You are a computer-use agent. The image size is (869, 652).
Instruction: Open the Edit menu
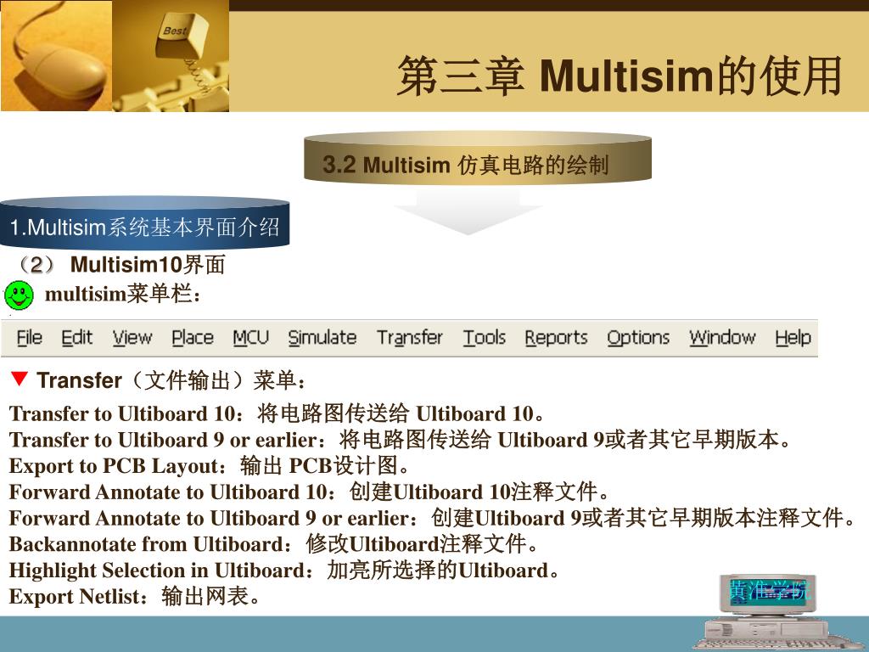[76, 337]
